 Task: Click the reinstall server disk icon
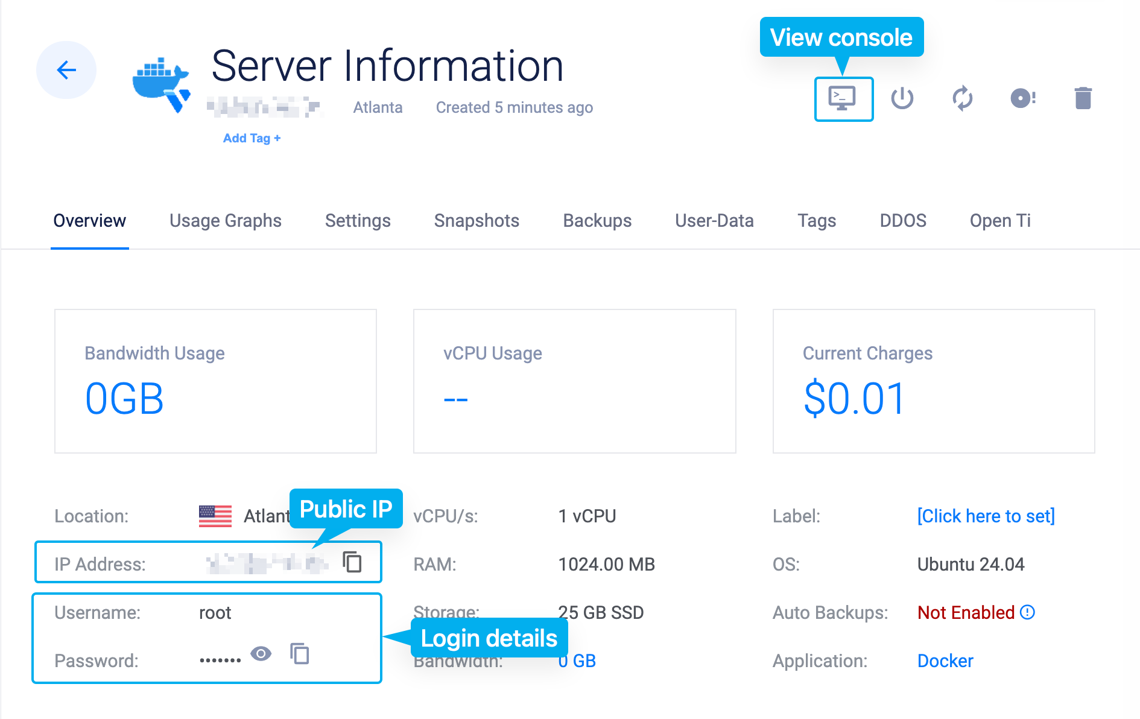(x=1022, y=98)
